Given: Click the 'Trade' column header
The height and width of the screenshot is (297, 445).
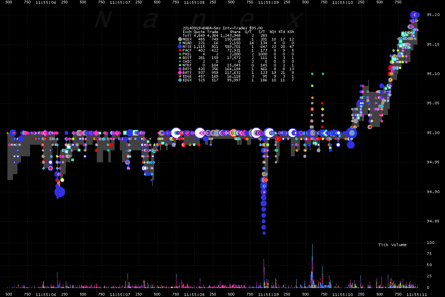Looking at the screenshot, I should [212, 32].
